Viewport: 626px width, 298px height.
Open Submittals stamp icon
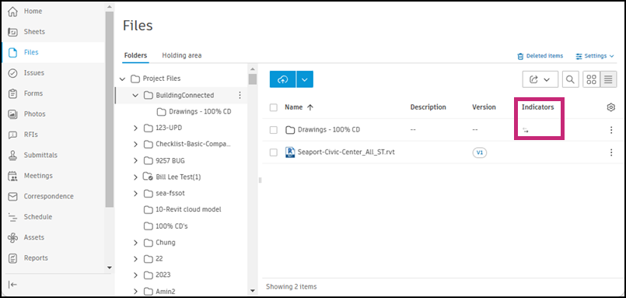12,156
